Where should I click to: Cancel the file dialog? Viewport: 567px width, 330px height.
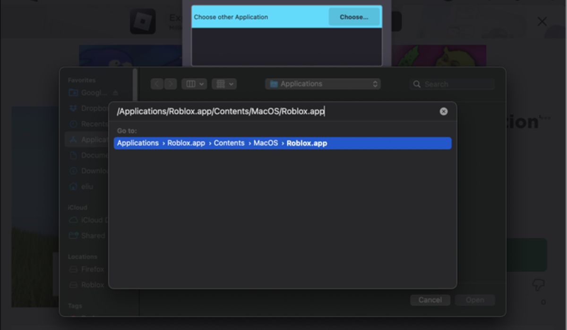click(430, 300)
